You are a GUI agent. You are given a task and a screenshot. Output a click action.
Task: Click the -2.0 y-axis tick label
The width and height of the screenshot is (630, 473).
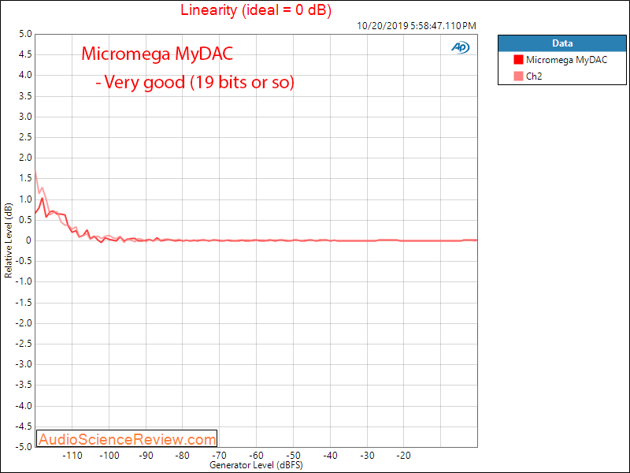(x=24, y=323)
